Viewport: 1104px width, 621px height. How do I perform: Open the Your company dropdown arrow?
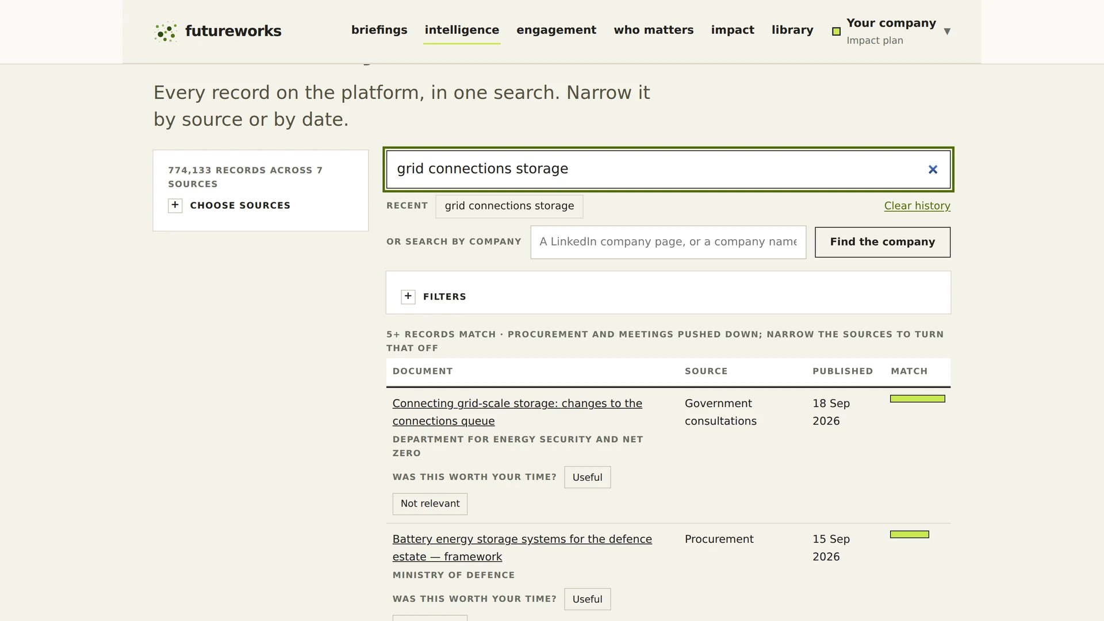[x=947, y=32]
